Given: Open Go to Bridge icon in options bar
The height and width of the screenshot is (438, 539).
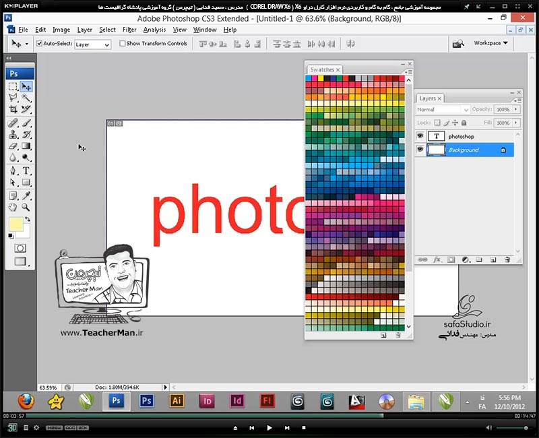Looking at the screenshot, I should 458,44.
